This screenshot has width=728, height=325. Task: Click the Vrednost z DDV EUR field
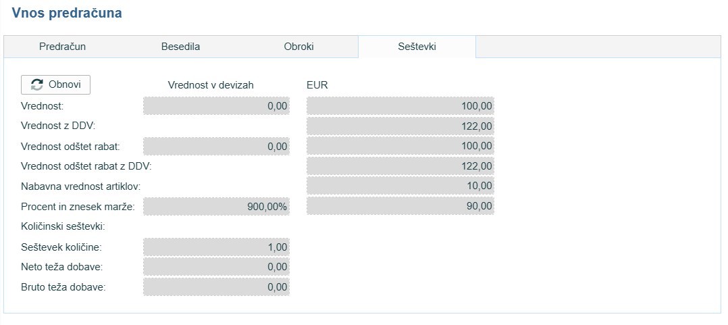tap(400, 126)
